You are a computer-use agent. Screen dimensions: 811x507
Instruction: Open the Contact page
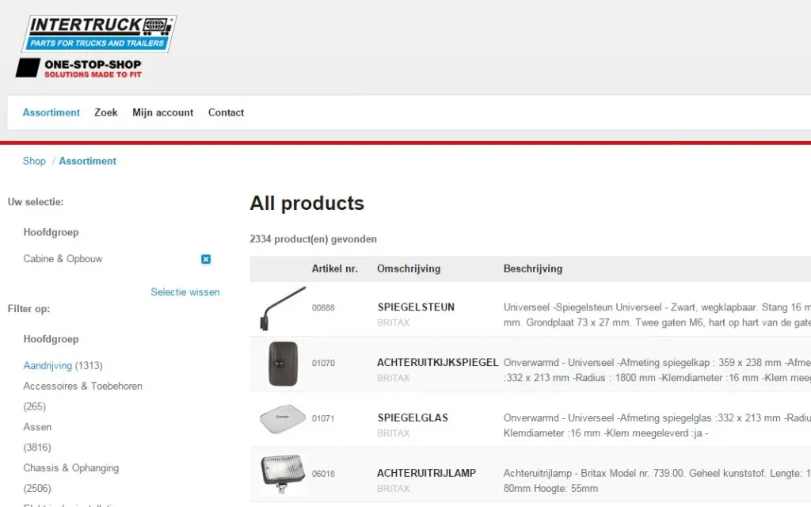226,112
